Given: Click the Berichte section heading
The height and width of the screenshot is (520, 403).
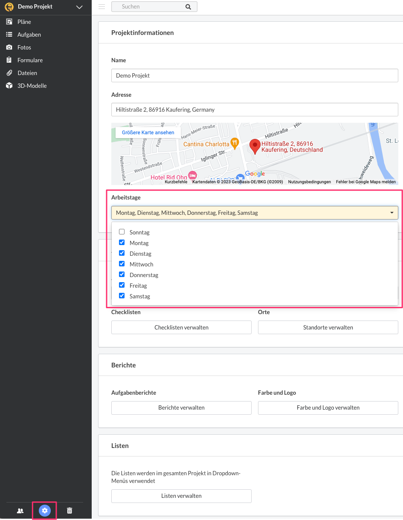Looking at the screenshot, I should click(x=124, y=365).
